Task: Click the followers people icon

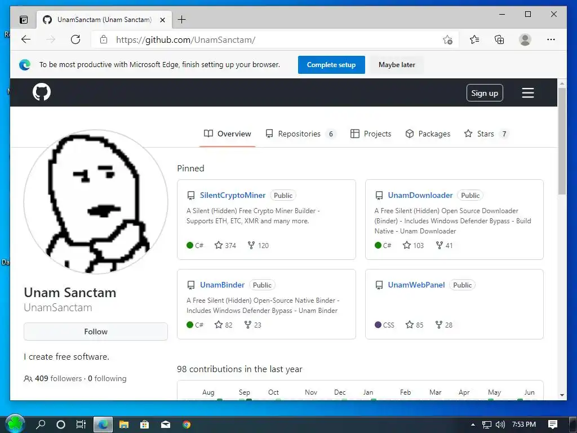Action: click(x=28, y=378)
